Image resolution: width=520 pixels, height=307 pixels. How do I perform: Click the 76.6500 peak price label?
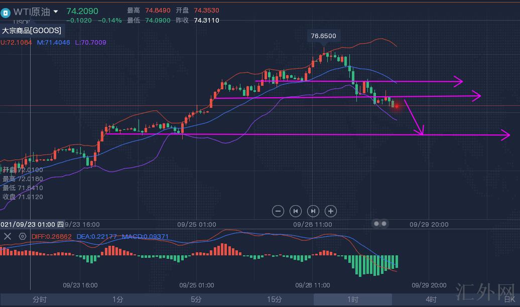pyautogui.click(x=323, y=36)
